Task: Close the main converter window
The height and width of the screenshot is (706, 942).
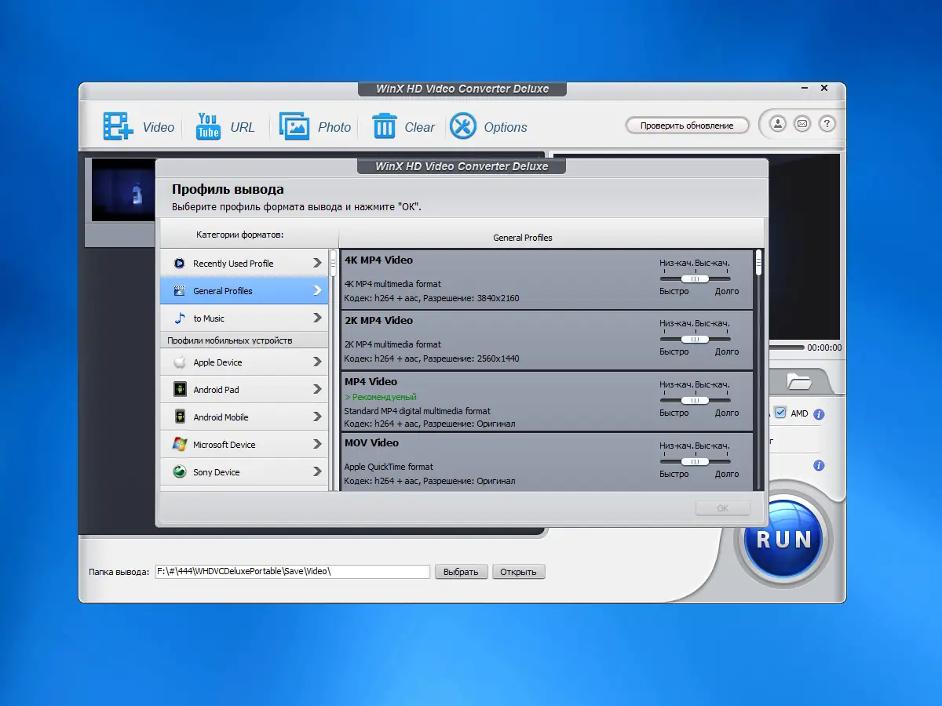Action: [x=824, y=89]
